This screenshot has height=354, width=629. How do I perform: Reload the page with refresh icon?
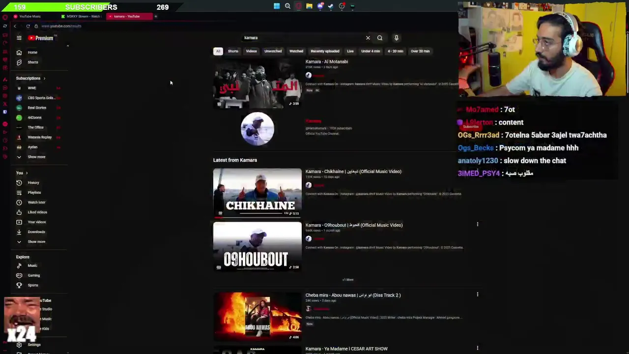(x=28, y=26)
